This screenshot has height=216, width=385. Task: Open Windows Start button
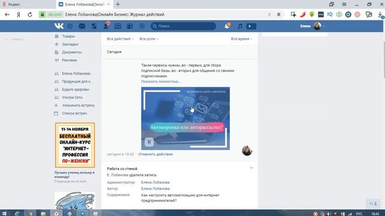point(4,214)
